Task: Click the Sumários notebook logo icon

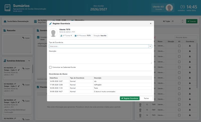Action: click(x=8, y=8)
